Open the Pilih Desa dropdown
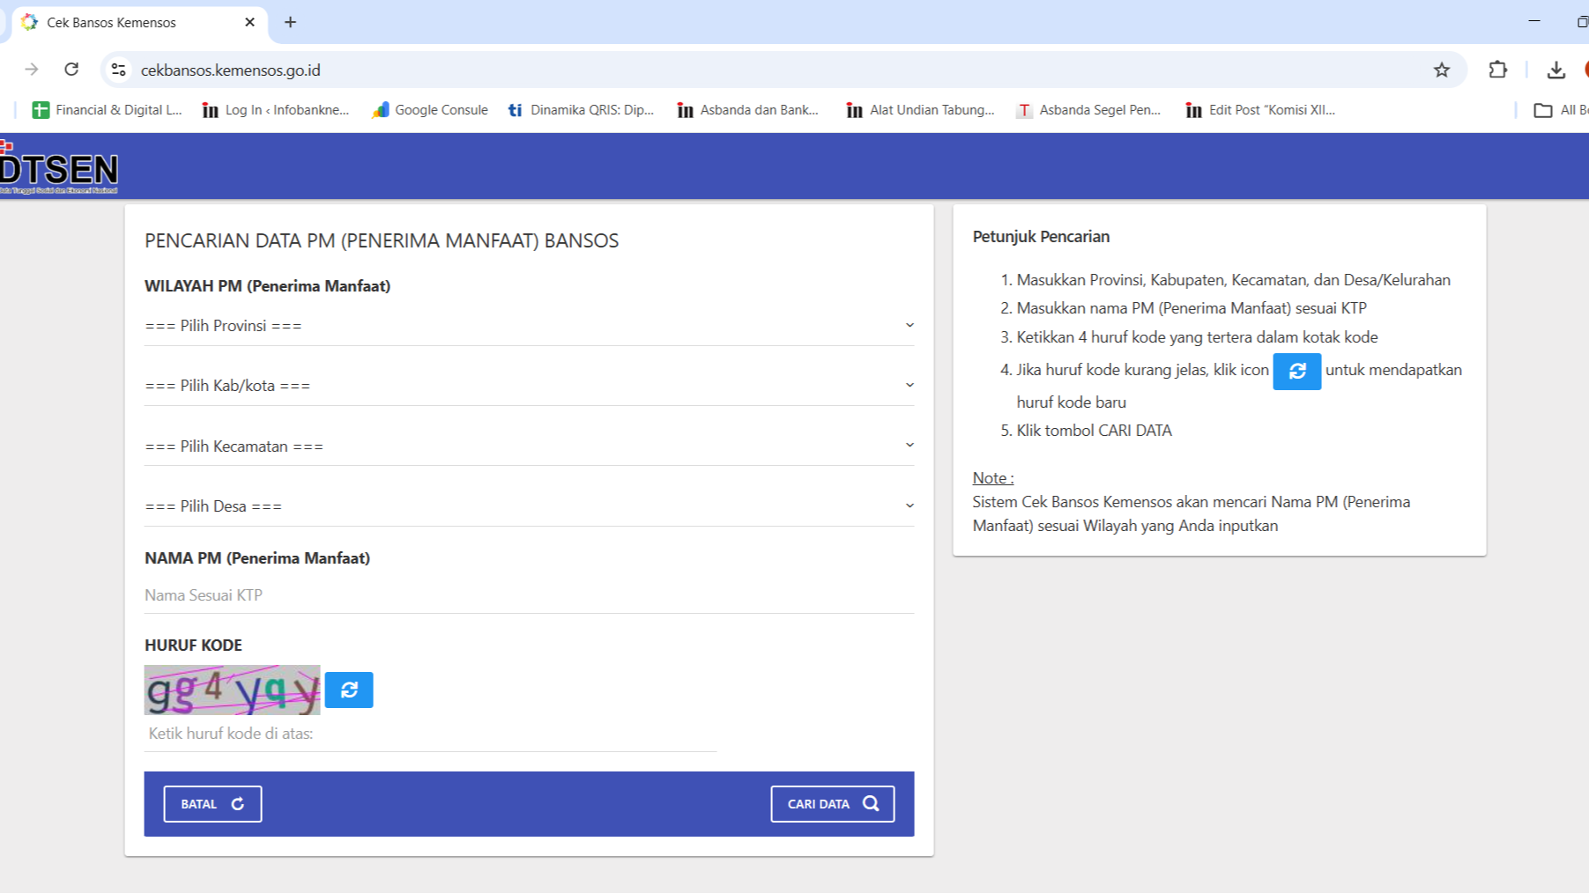 click(529, 506)
